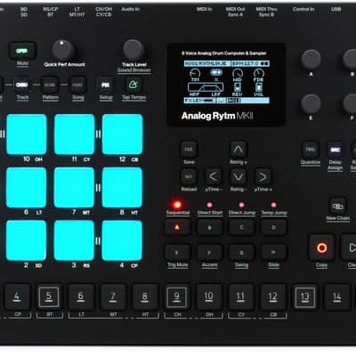Tap trig key 4

pos(17,296)
